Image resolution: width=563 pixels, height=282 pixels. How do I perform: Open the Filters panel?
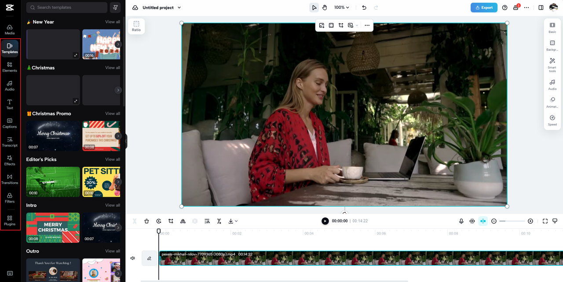tap(10, 198)
